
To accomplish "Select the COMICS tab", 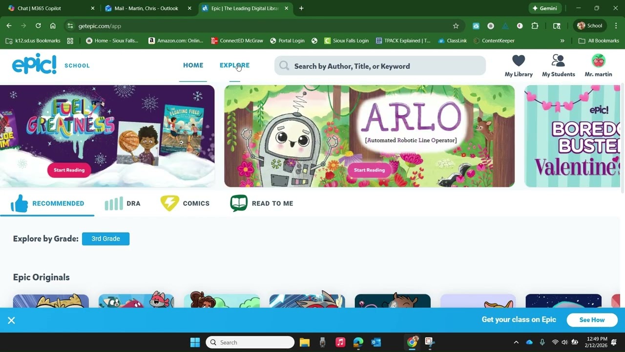I will click(185, 203).
